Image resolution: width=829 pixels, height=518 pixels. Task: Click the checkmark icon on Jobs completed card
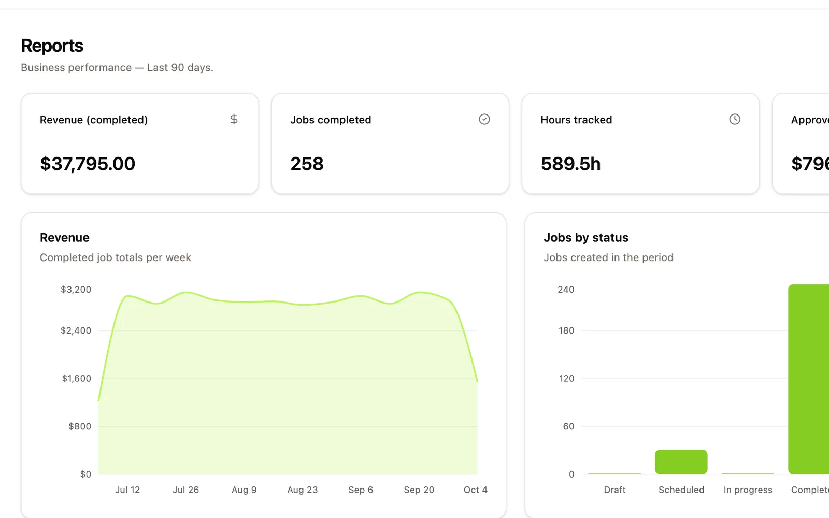click(484, 119)
